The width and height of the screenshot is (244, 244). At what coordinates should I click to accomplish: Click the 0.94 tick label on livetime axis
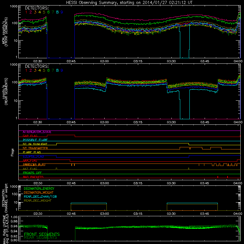pyautogui.click(x=14, y=231)
